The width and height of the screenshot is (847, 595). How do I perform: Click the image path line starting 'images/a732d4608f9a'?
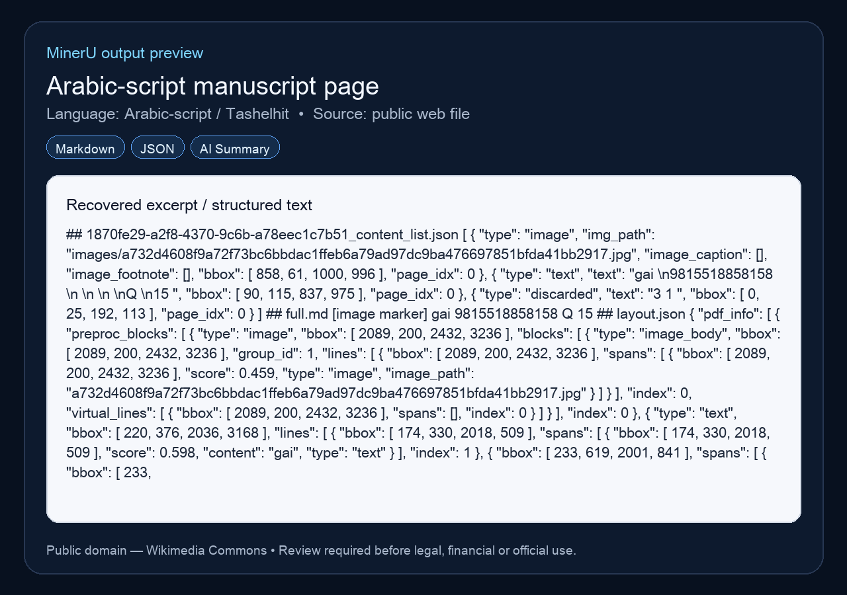(x=417, y=255)
